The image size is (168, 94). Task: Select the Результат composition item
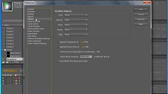click(x=12, y=59)
